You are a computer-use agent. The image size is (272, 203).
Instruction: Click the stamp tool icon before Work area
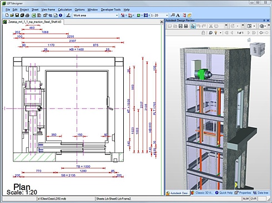pos(68,15)
